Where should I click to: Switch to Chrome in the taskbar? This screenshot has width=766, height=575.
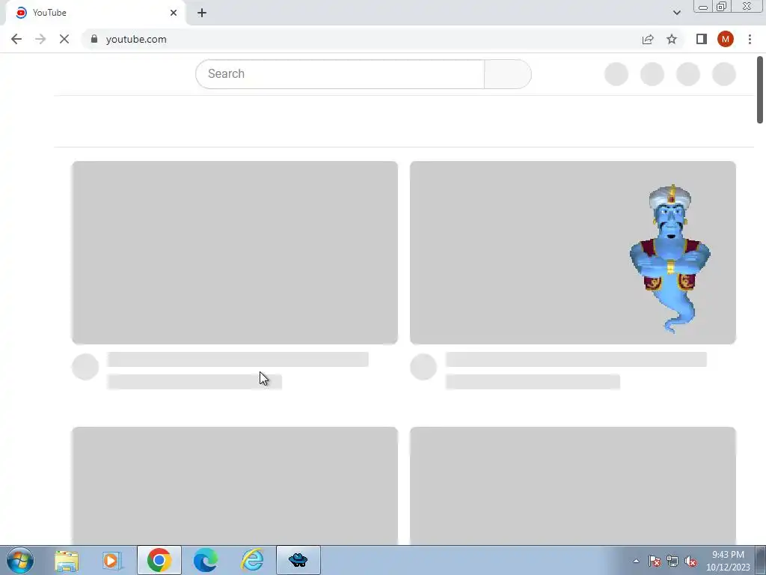coord(159,560)
